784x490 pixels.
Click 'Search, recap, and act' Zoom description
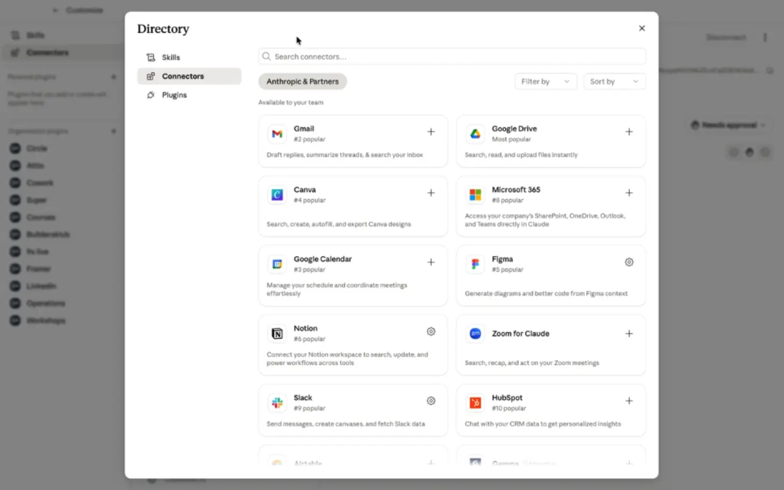[x=532, y=363]
